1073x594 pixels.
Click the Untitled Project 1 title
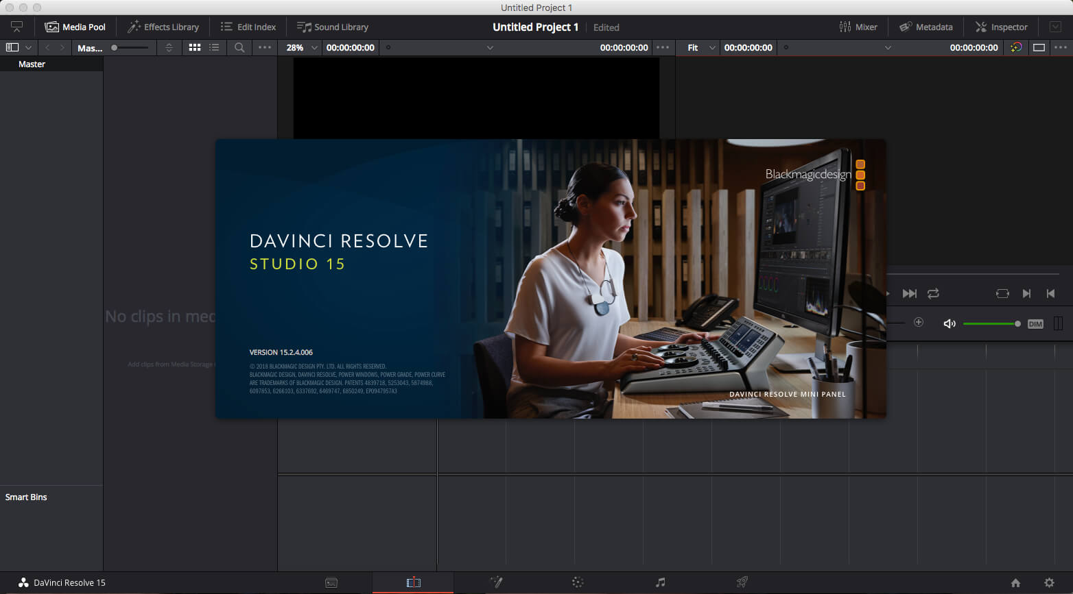[536, 27]
